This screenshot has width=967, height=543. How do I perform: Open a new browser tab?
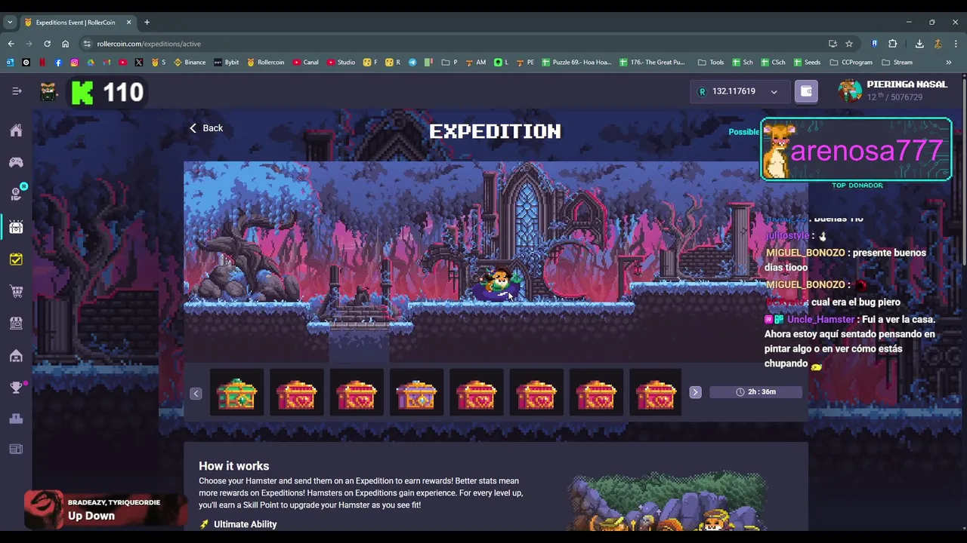coord(147,22)
